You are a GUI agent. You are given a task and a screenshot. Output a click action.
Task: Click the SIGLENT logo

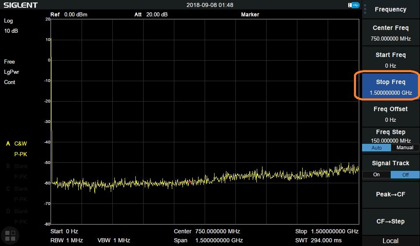point(21,5)
